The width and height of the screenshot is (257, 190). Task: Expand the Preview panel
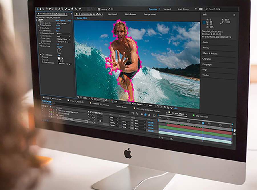pos(206,48)
